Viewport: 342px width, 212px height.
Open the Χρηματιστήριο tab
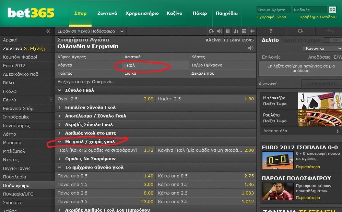pyautogui.click(x=142, y=13)
